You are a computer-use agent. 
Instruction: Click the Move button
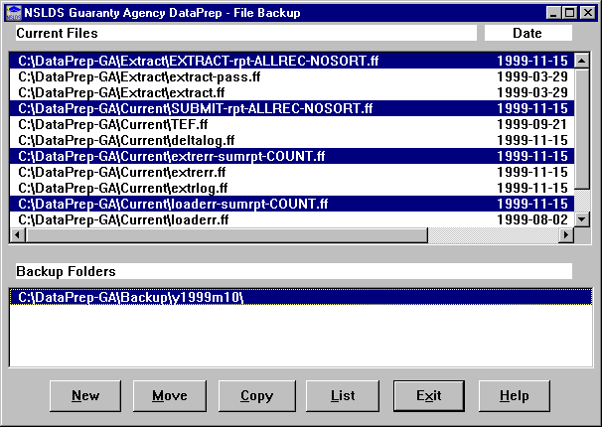click(170, 396)
